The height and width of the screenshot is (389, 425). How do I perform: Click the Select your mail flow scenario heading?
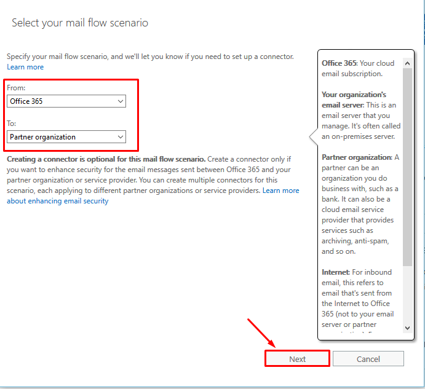click(x=80, y=23)
